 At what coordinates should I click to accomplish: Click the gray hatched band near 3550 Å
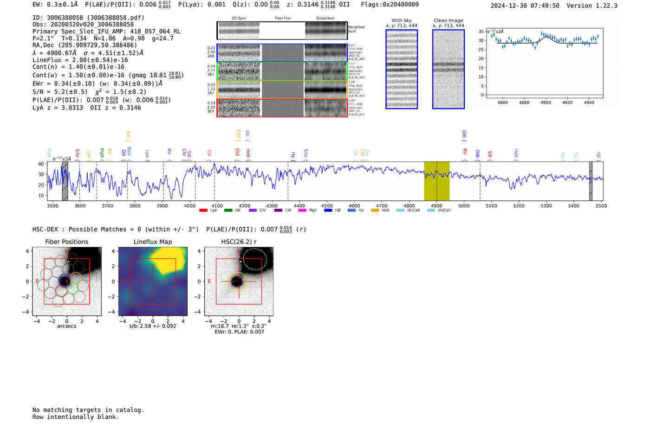65,181
